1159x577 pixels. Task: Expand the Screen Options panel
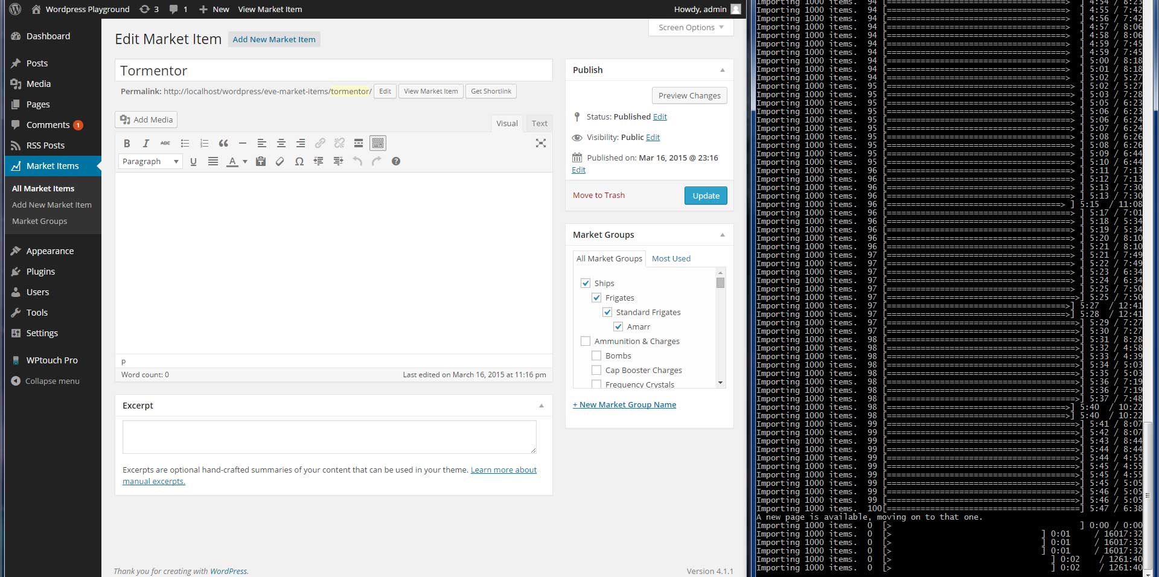[x=691, y=27]
